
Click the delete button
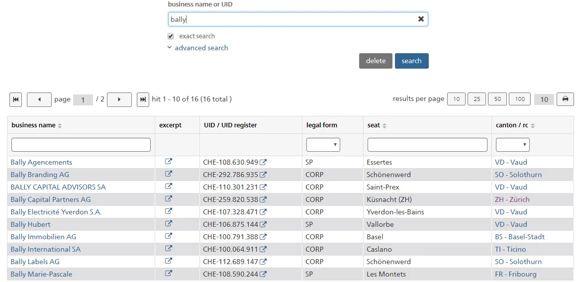pos(376,61)
